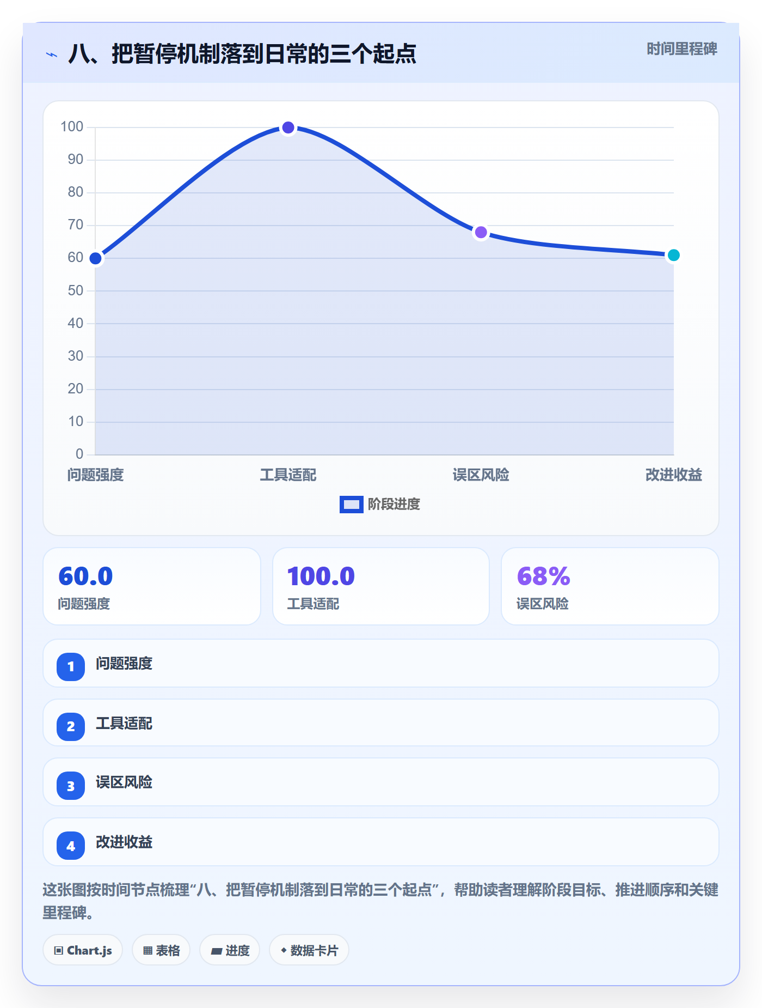Click the 问题强度 text next to badge 1

click(124, 664)
